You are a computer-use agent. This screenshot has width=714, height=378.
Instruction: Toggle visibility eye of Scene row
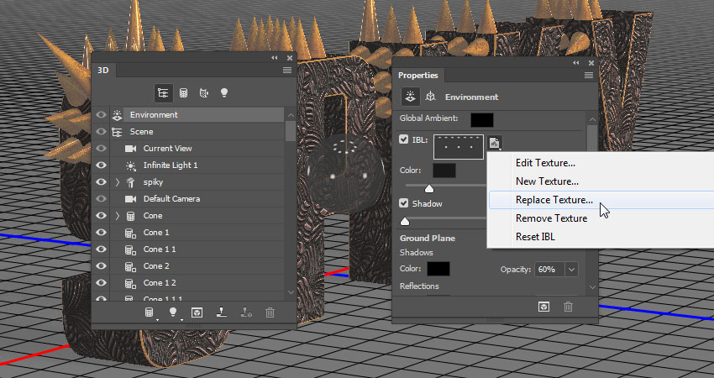tap(101, 132)
